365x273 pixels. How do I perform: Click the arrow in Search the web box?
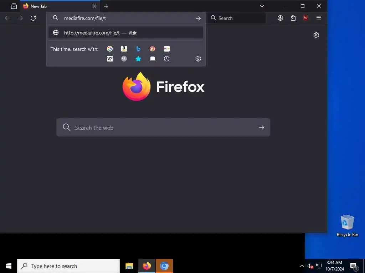(261, 128)
